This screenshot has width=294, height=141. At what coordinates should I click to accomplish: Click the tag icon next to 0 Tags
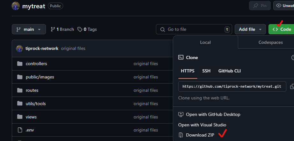pos(80,29)
